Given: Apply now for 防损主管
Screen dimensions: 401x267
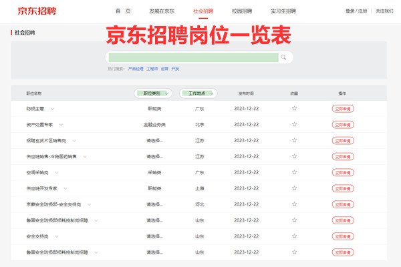Looking at the screenshot, I should (343, 109).
